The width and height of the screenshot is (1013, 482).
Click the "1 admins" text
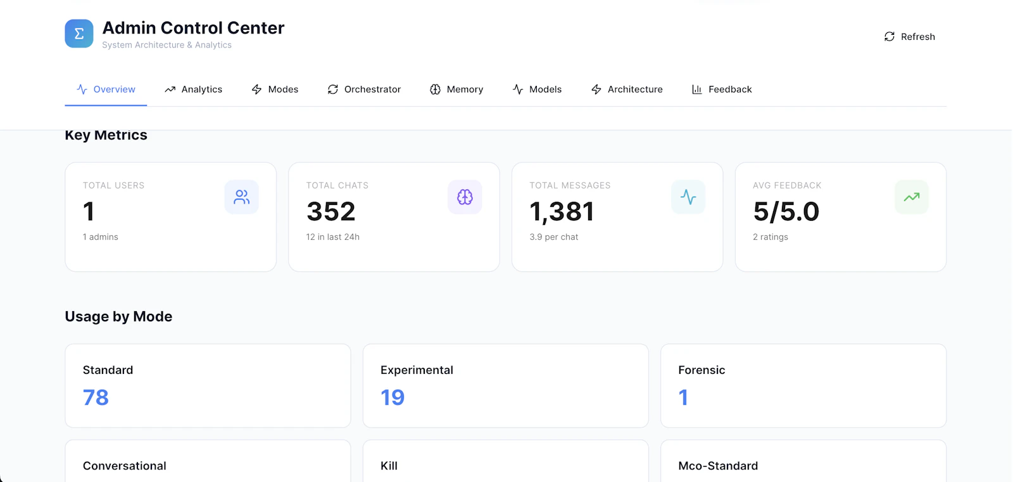pyautogui.click(x=101, y=237)
